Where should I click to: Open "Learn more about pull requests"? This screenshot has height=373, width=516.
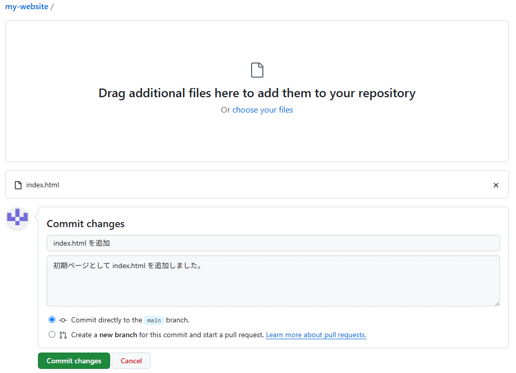click(316, 334)
